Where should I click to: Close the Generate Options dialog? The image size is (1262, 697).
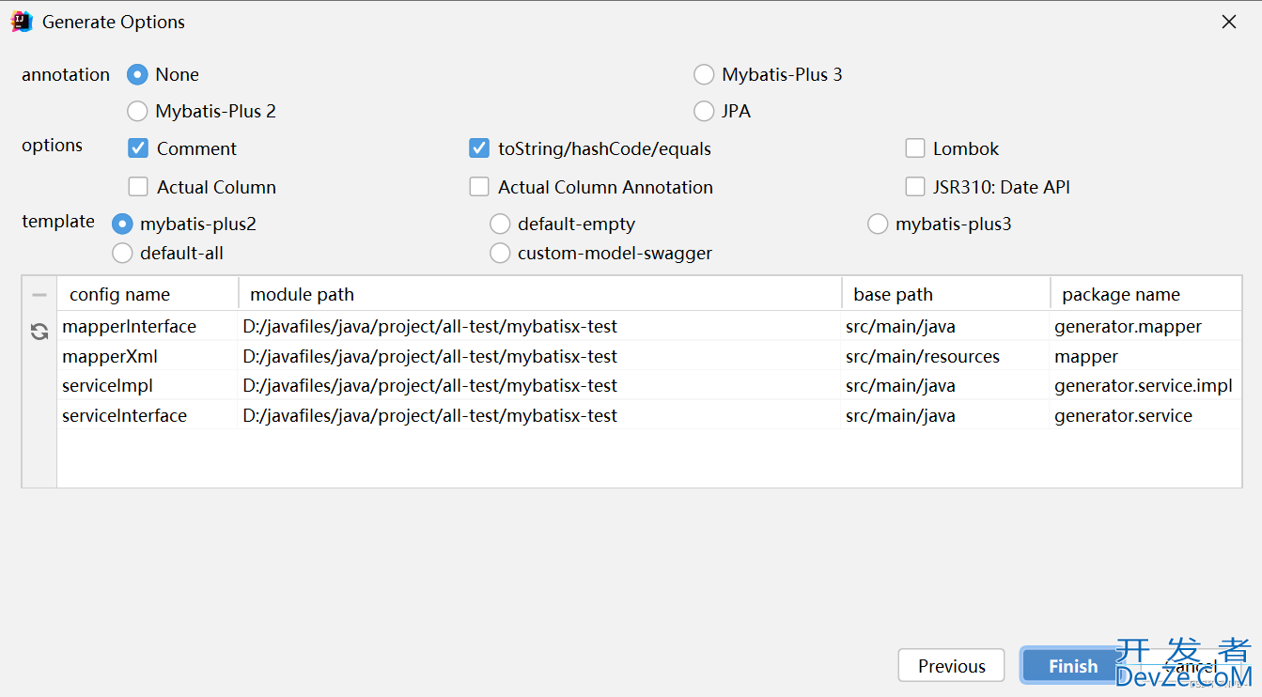[x=1229, y=22]
